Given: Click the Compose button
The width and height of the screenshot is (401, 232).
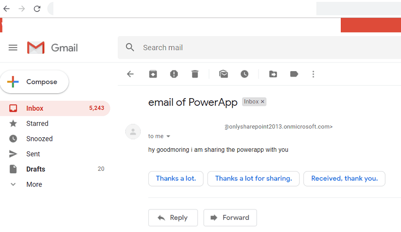Looking at the screenshot, I should [34, 82].
